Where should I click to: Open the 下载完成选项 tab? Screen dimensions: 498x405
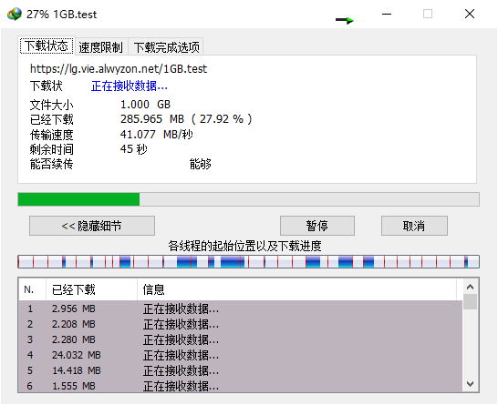pyautogui.click(x=166, y=47)
